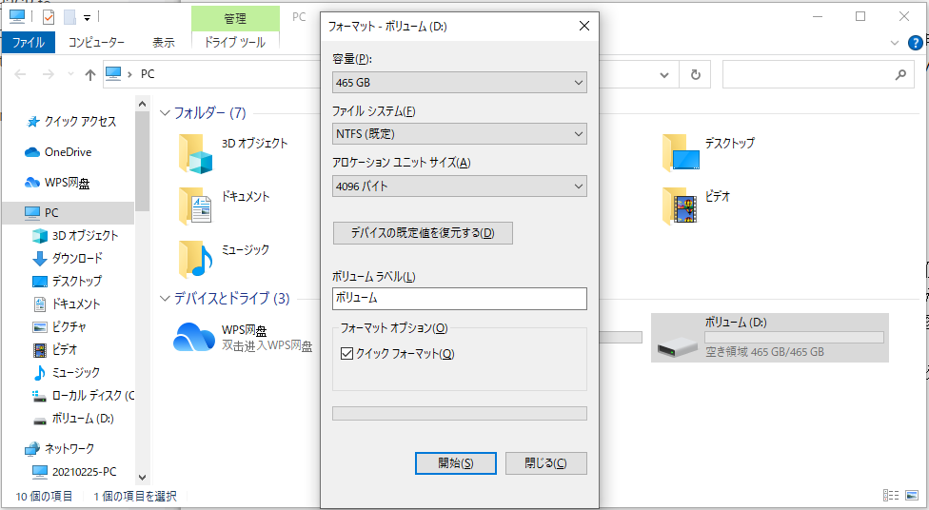Open the アロケーション ユニット サイズ dropdown
The image size is (929, 510).
pos(459,186)
